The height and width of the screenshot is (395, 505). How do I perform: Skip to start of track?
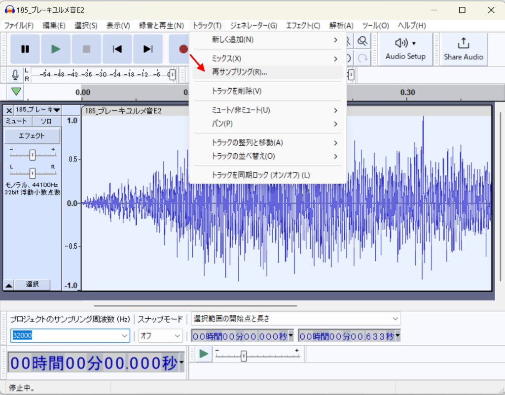coord(117,49)
